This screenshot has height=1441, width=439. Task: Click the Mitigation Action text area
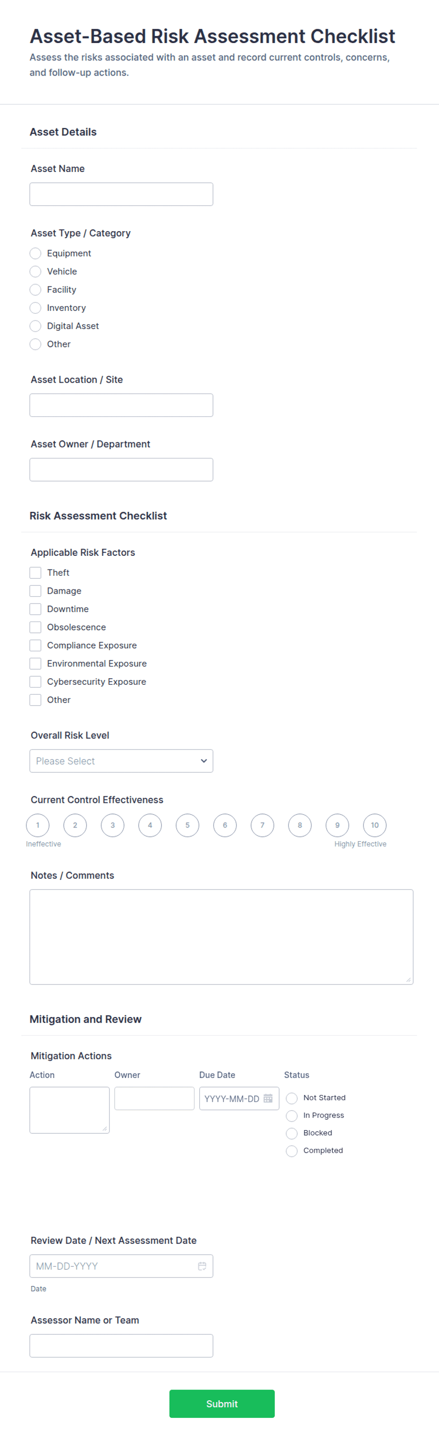click(x=69, y=1110)
